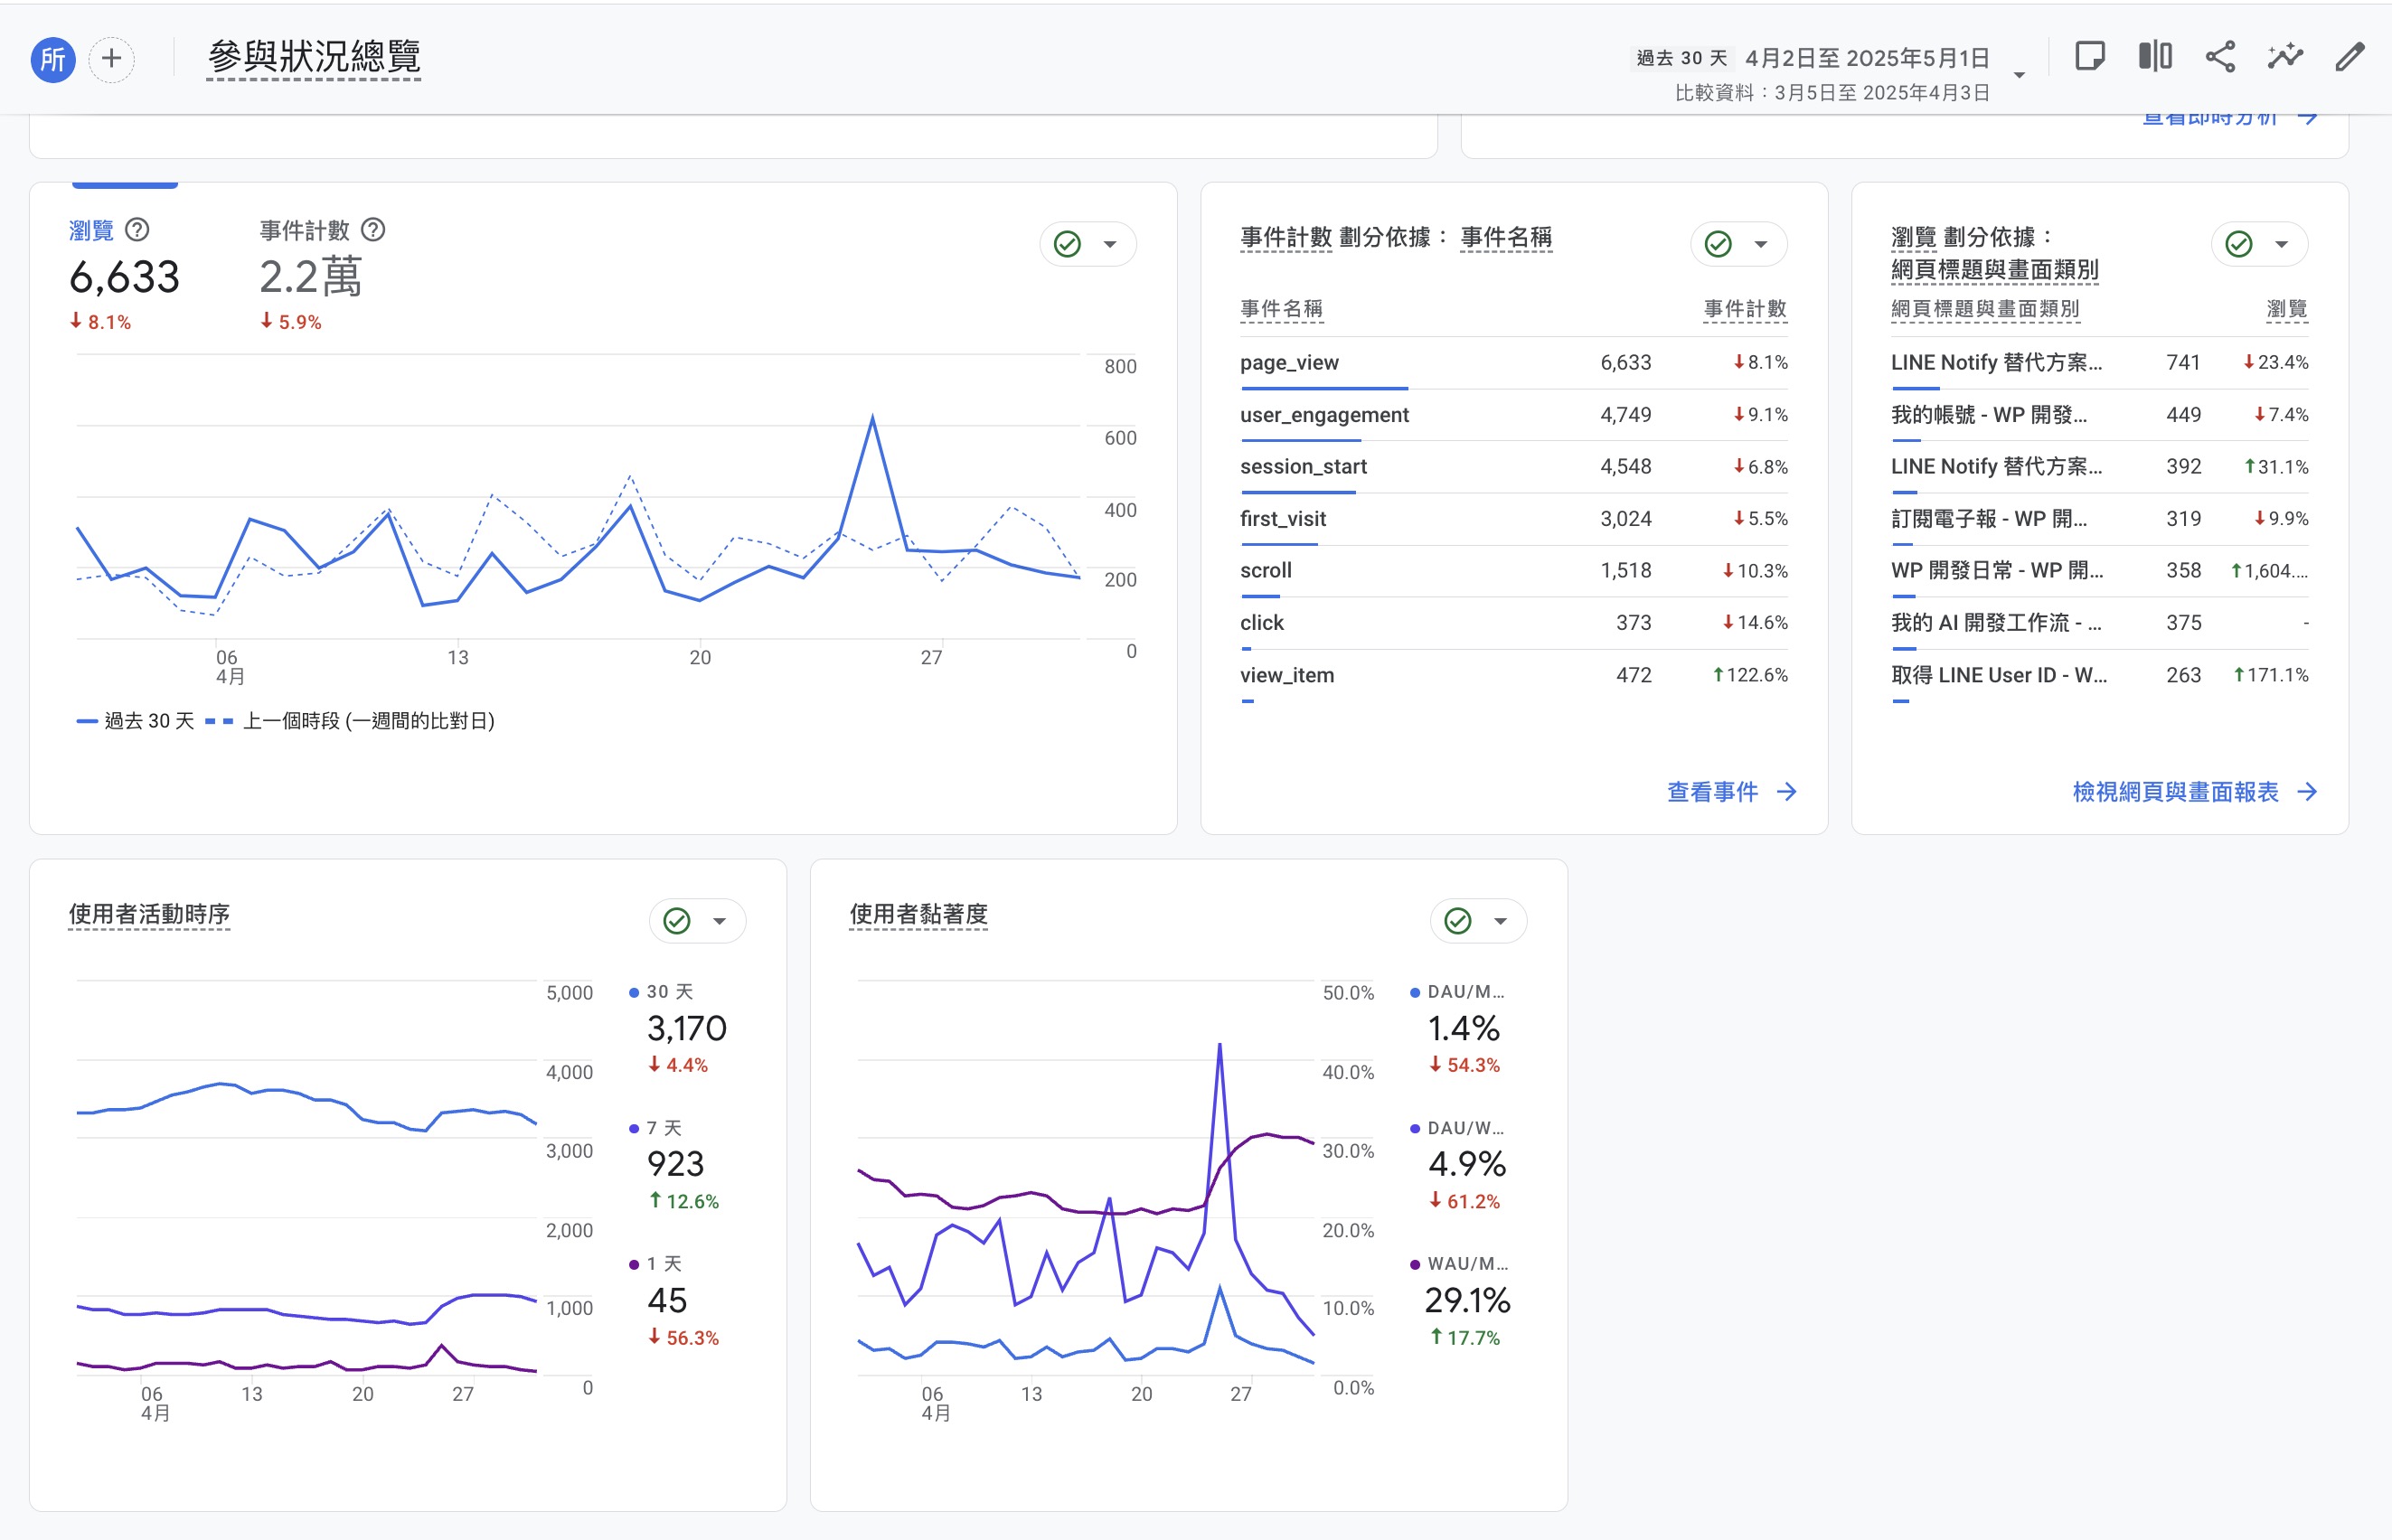Click green check on 網頁標題 card
The image size is (2392, 1540).
coord(2239,244)
